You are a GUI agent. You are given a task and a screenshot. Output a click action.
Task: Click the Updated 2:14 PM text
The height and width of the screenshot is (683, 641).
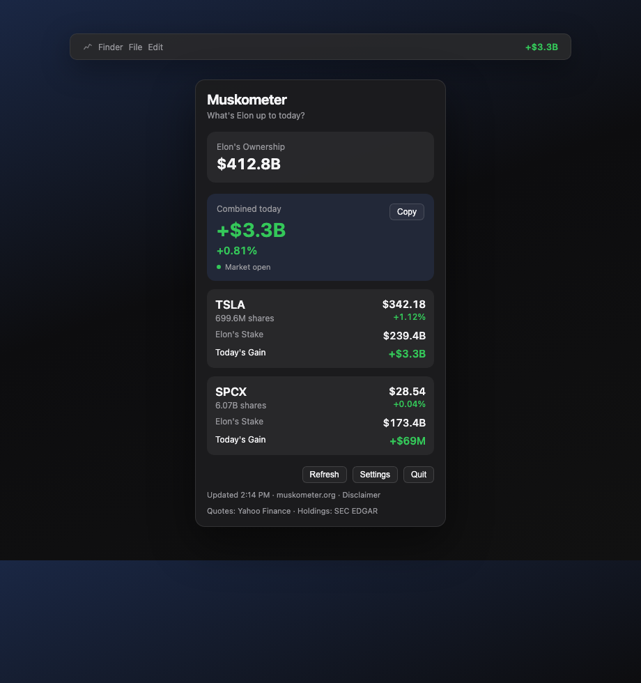(x=238, y=495)
